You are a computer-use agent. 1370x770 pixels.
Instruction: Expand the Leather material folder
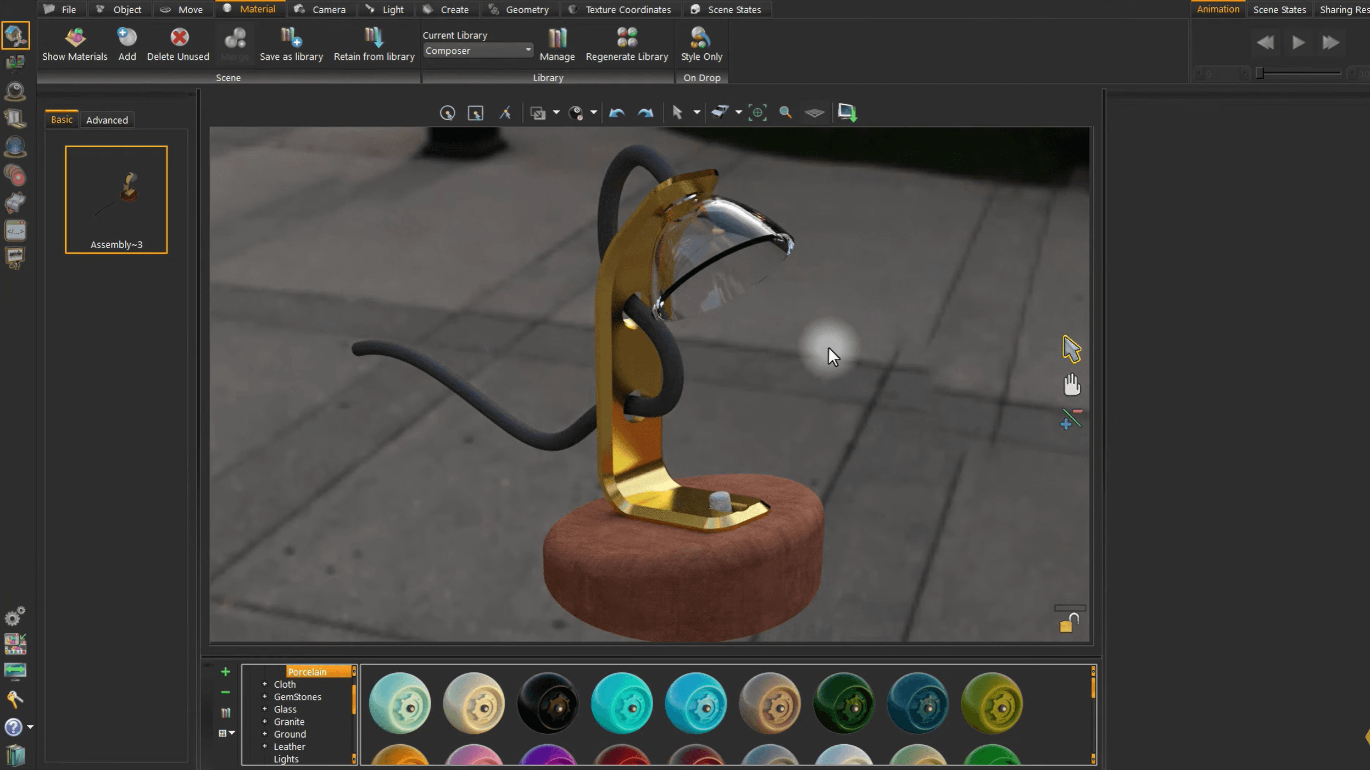pos(265,746)
